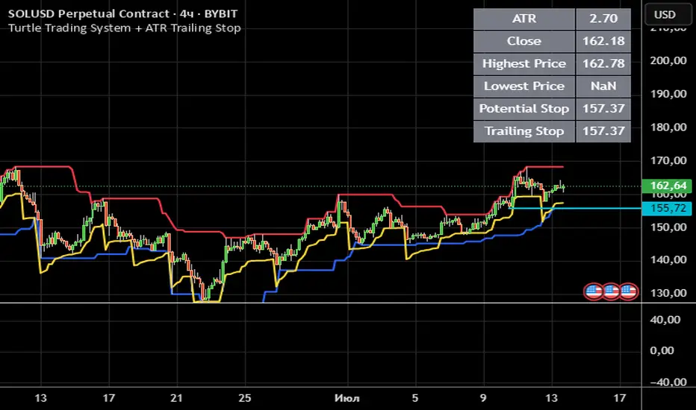The width and height of the screenshot is (696, 410).
Task: Click the cyan 155,72 price level label
Action: tap(668, 208)
